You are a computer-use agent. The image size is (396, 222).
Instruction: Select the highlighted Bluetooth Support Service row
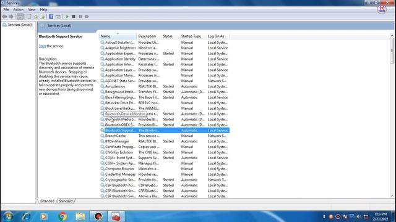165,130
